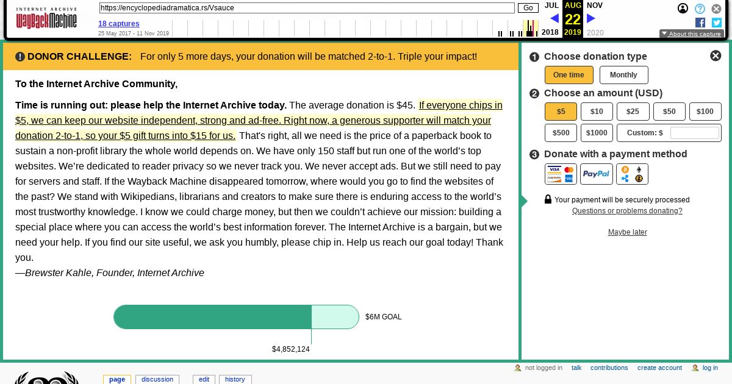Click the Encyclopedia Dramatica site logo

point(46,378)
